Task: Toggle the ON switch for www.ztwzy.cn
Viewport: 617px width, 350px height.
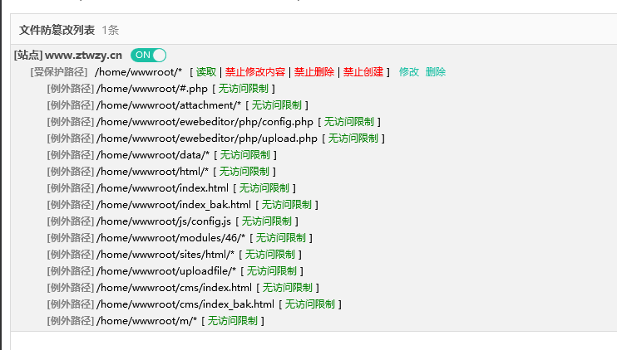Action: [x=149, y=55]
